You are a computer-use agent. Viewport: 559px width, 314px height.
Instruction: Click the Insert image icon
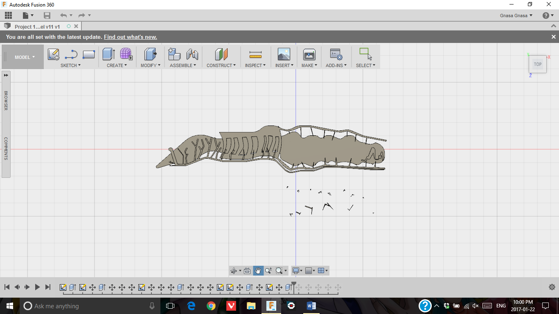click(x=284, y=54)
